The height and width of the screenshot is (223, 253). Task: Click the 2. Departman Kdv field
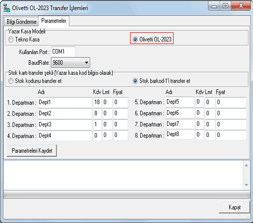click(98, 113)
